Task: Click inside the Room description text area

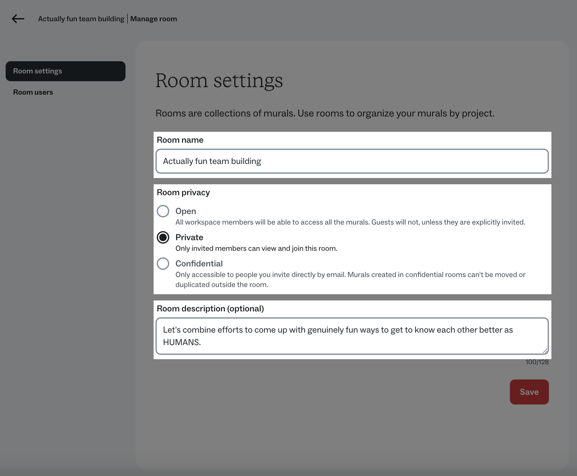Action: coord(352,336)
